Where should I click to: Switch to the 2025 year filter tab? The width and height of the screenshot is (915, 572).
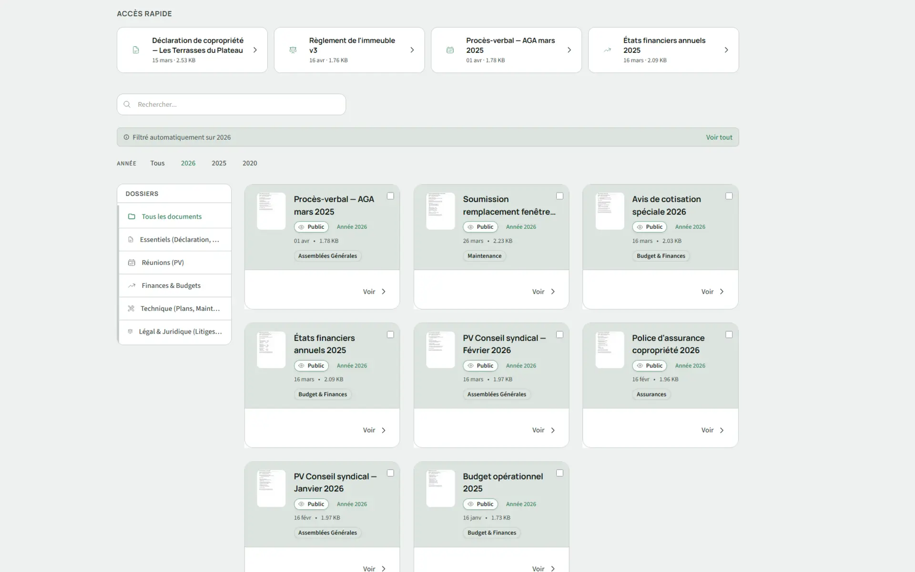[x=218, y=163]
